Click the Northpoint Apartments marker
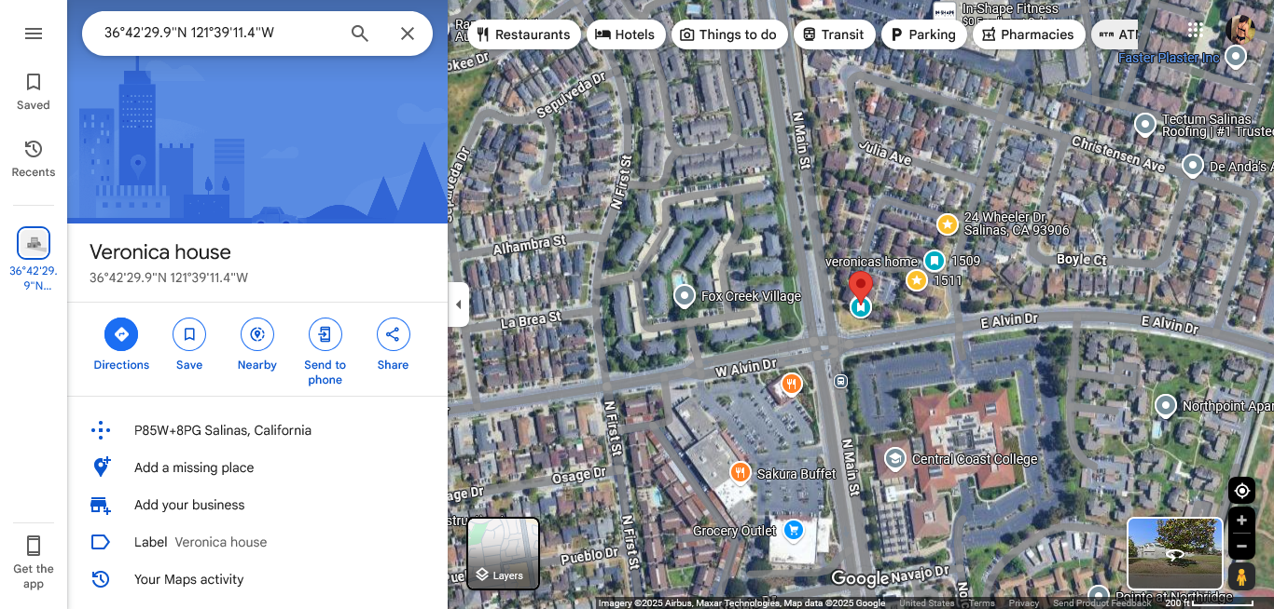Screen dimensions: 1274x609 coord(1166,406)
